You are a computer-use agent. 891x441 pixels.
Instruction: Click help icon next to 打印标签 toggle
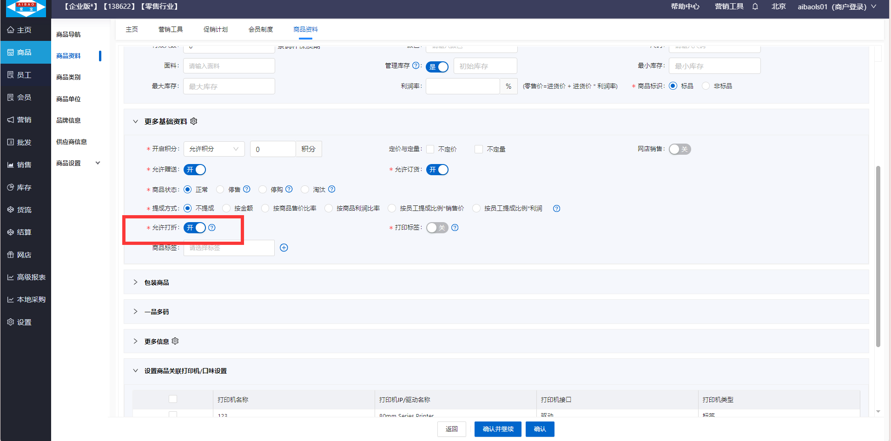455,228
